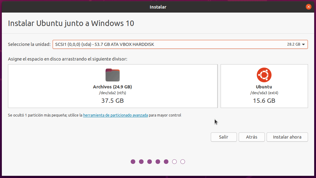Click the Archivos folder icon
Image resolution: width=316 pixels, height=178 pixels.
113,75
